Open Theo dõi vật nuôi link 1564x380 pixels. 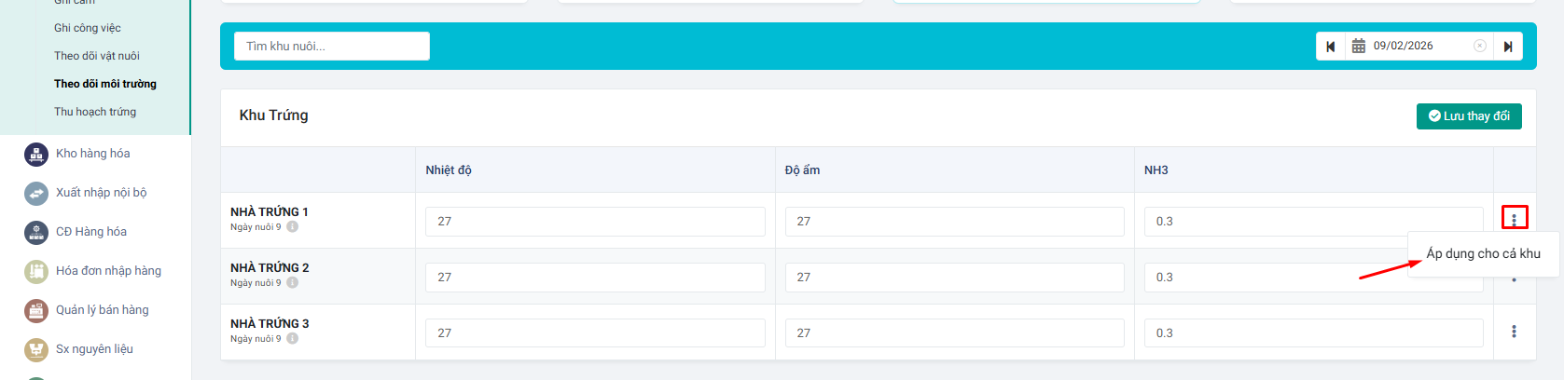point(96,56)
